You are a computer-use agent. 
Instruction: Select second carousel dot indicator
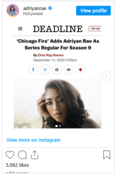click(x=60, y=126)
